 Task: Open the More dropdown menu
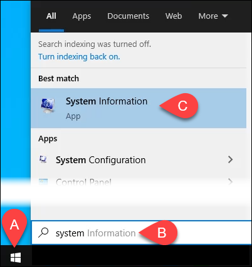point(213,16)
